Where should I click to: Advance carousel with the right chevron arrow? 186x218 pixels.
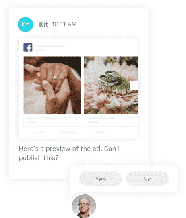click(x=134, y=86)
